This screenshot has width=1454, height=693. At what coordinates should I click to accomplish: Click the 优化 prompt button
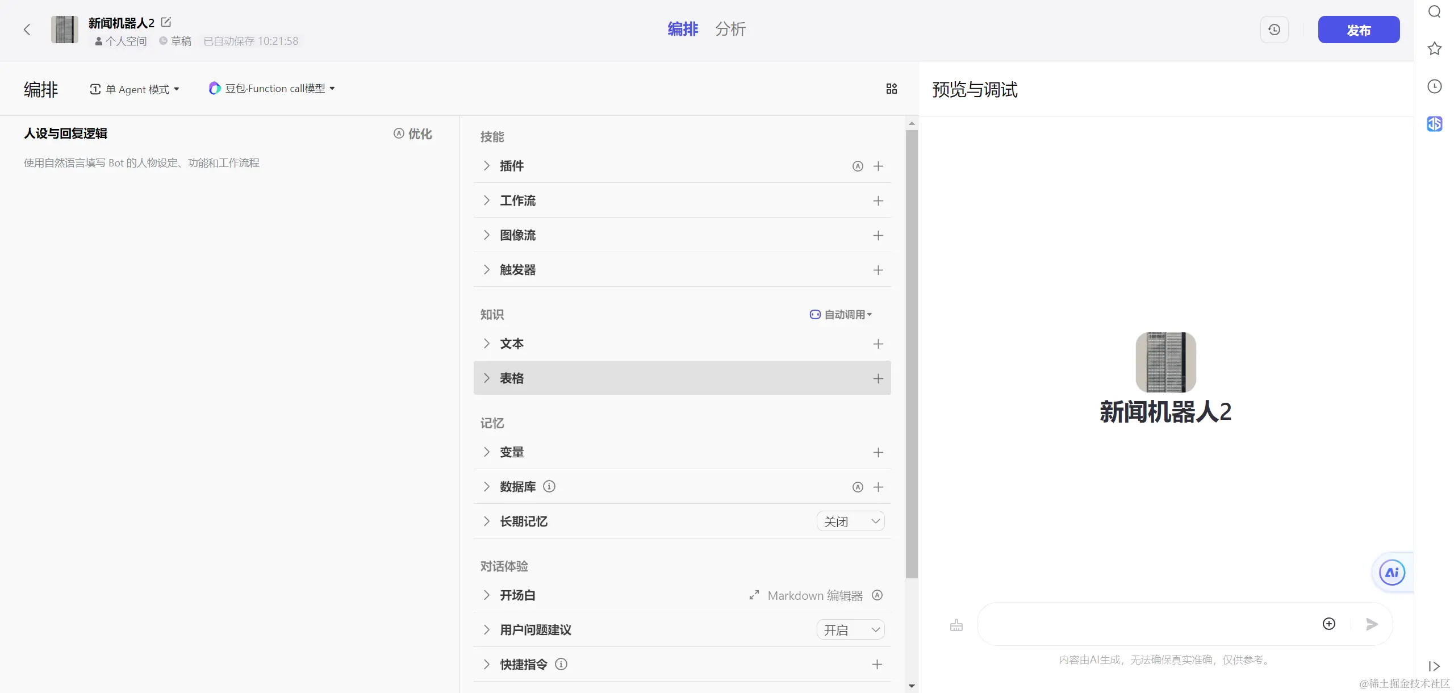point(413,133)
